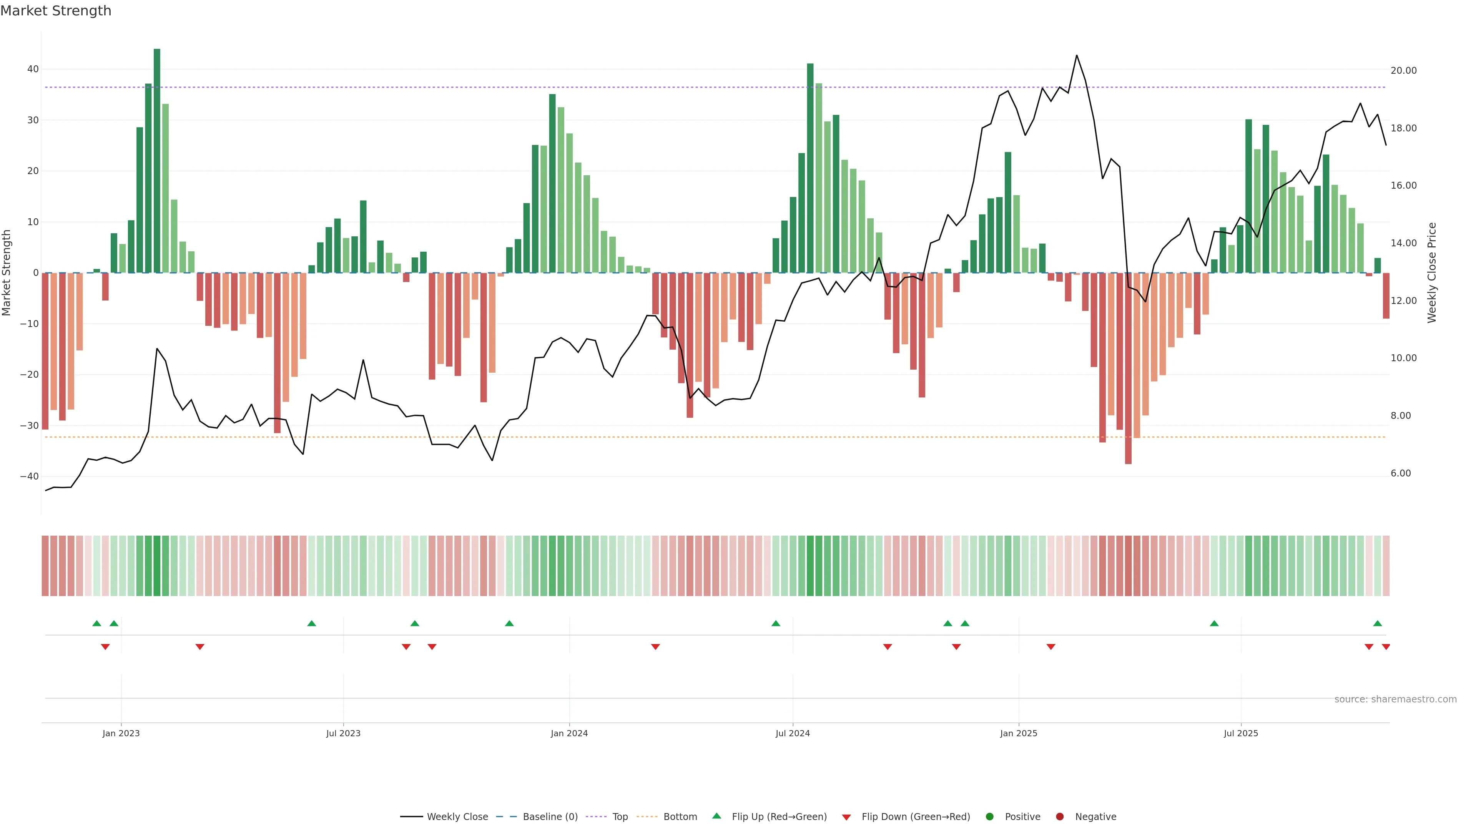Click the rightmost red flip-down triangle marker
This screenshot has width=1476, height=830.
1386,647
